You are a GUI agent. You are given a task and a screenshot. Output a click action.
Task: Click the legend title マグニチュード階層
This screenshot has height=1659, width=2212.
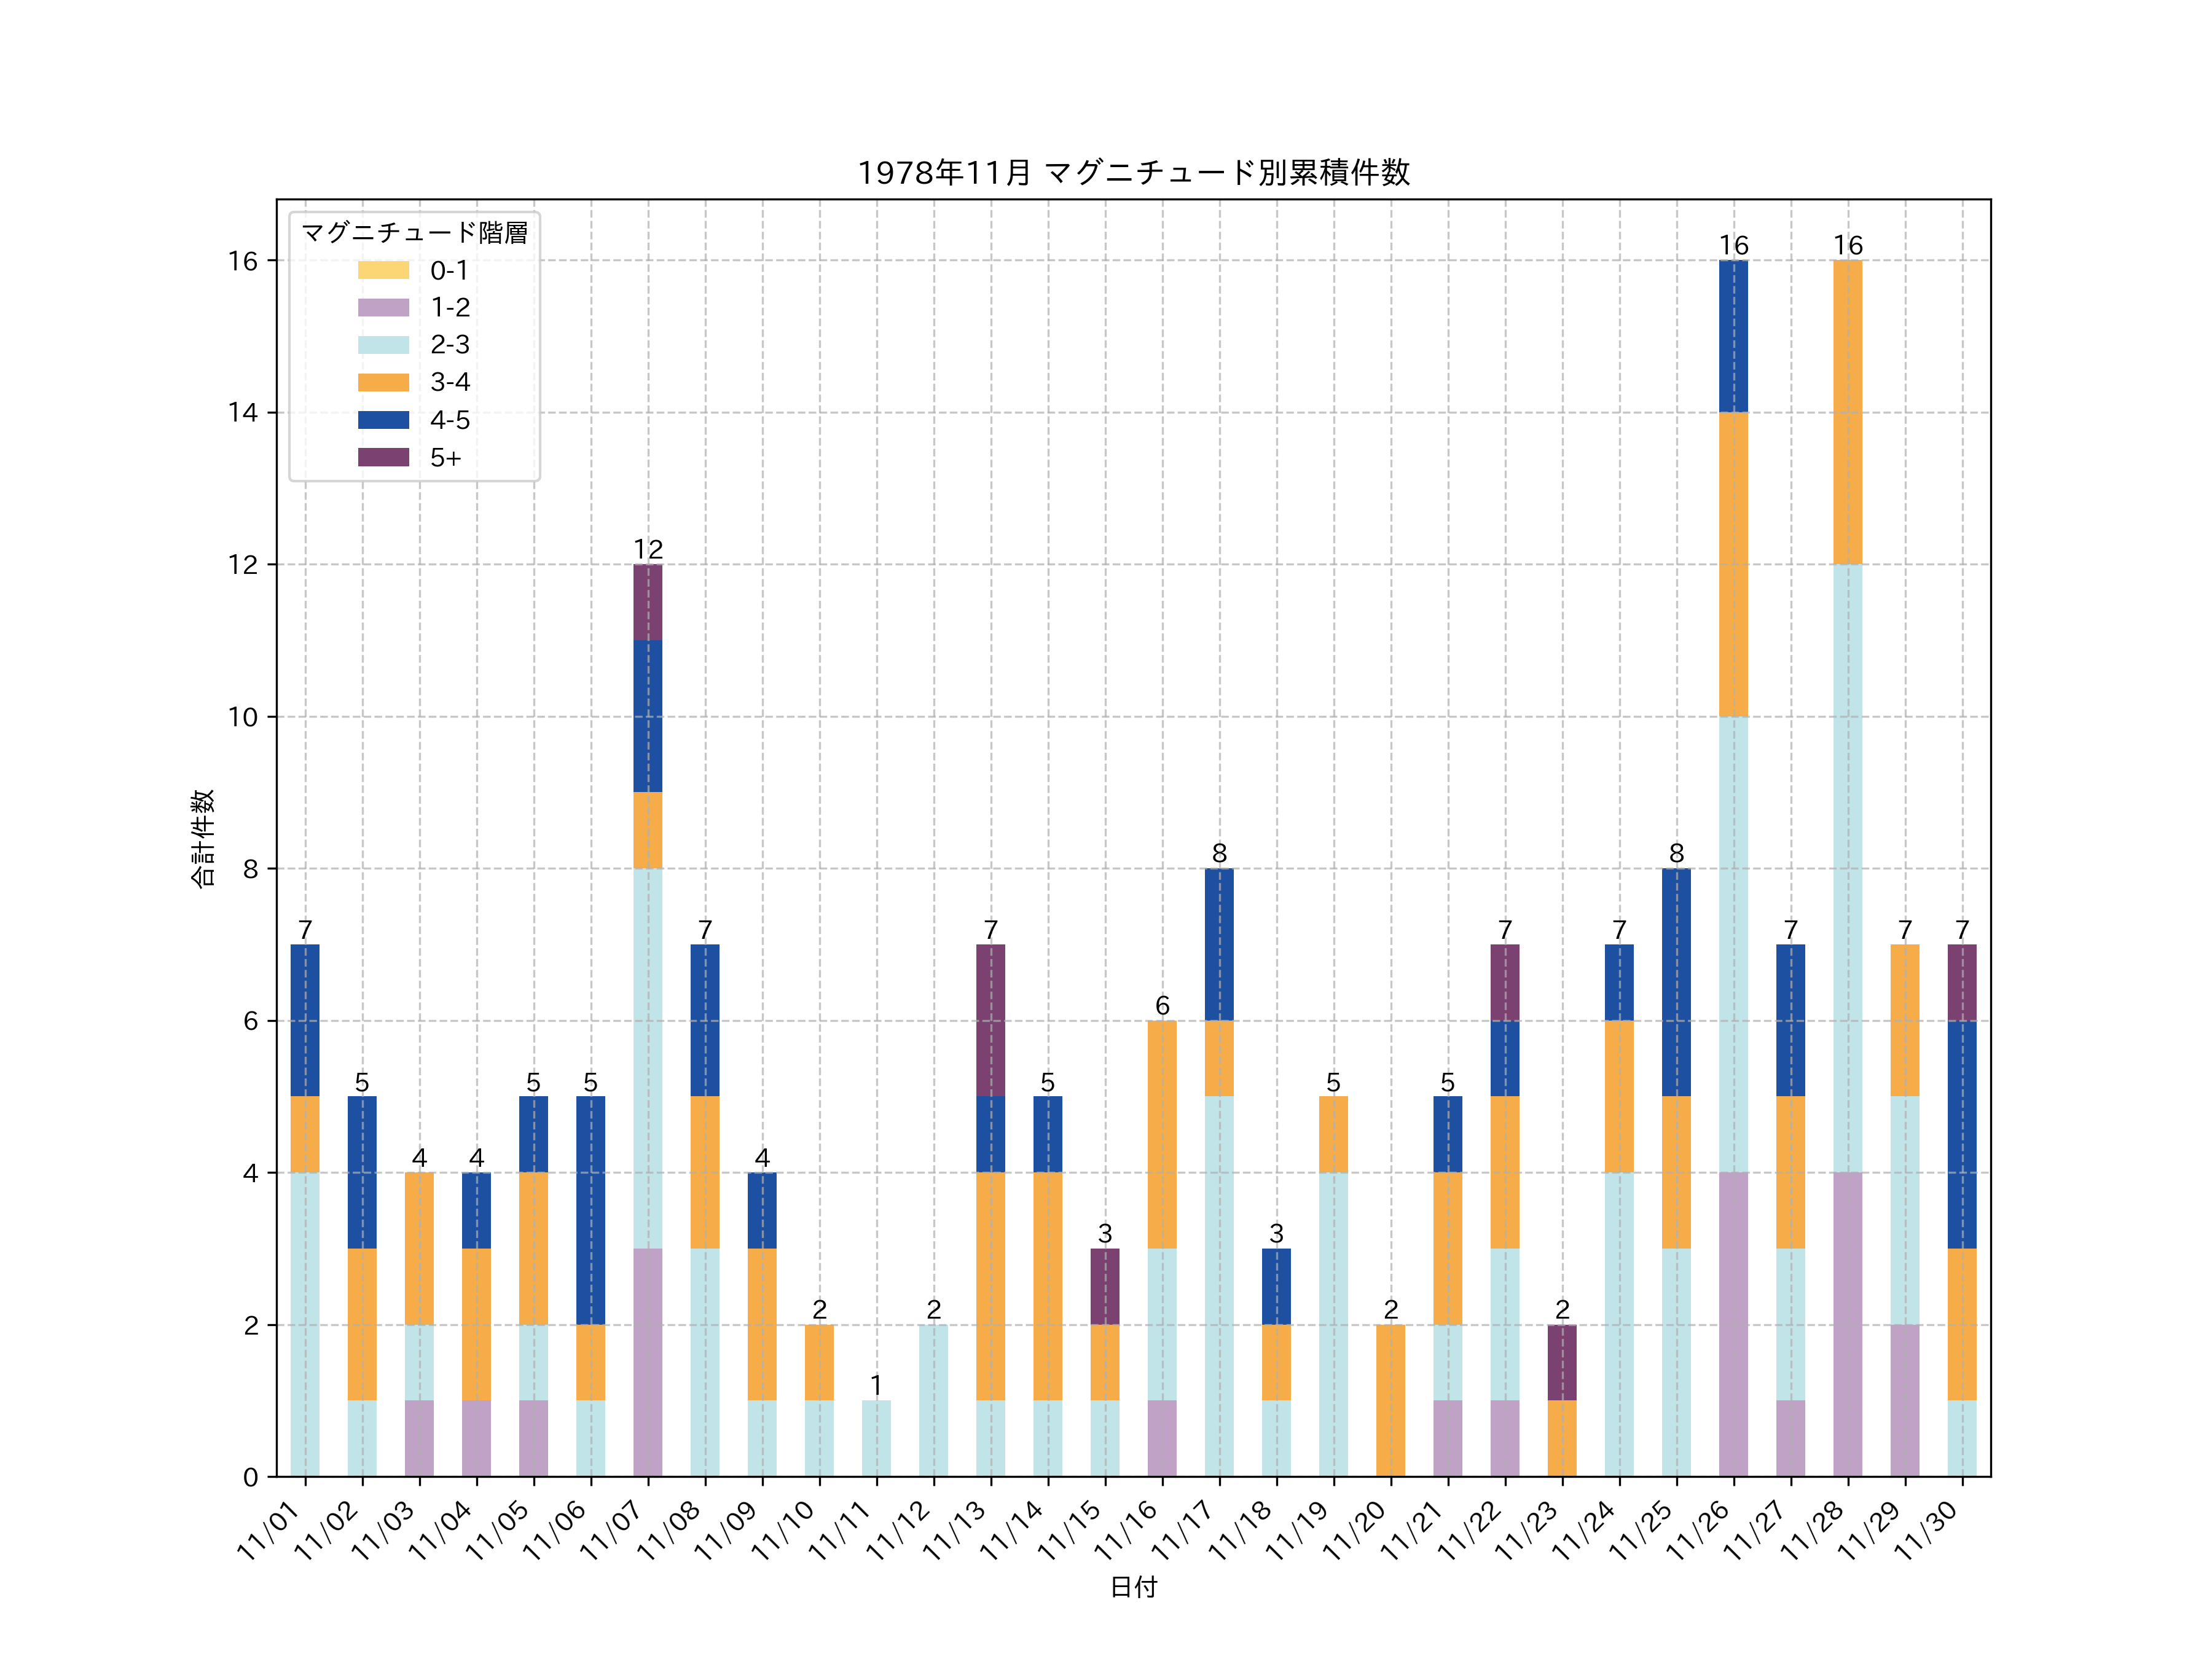click(x=414, y=233)
